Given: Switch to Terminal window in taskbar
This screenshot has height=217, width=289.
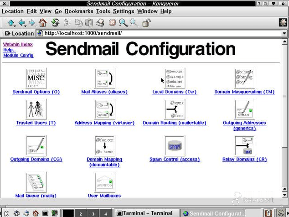Looking at the screenshot, I should (x=146, y=213).
